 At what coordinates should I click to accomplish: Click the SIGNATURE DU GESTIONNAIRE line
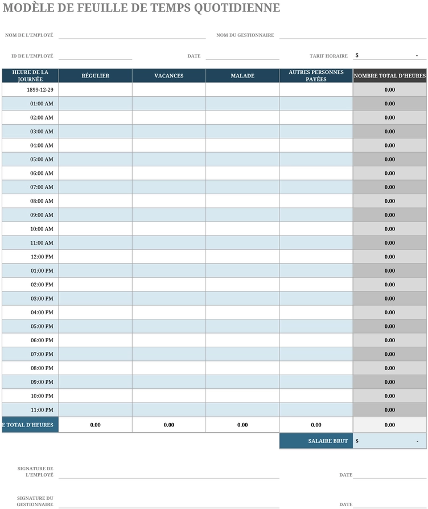(x=168, y=502)
